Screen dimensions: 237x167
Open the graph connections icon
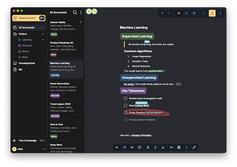(x=194, y=13)
